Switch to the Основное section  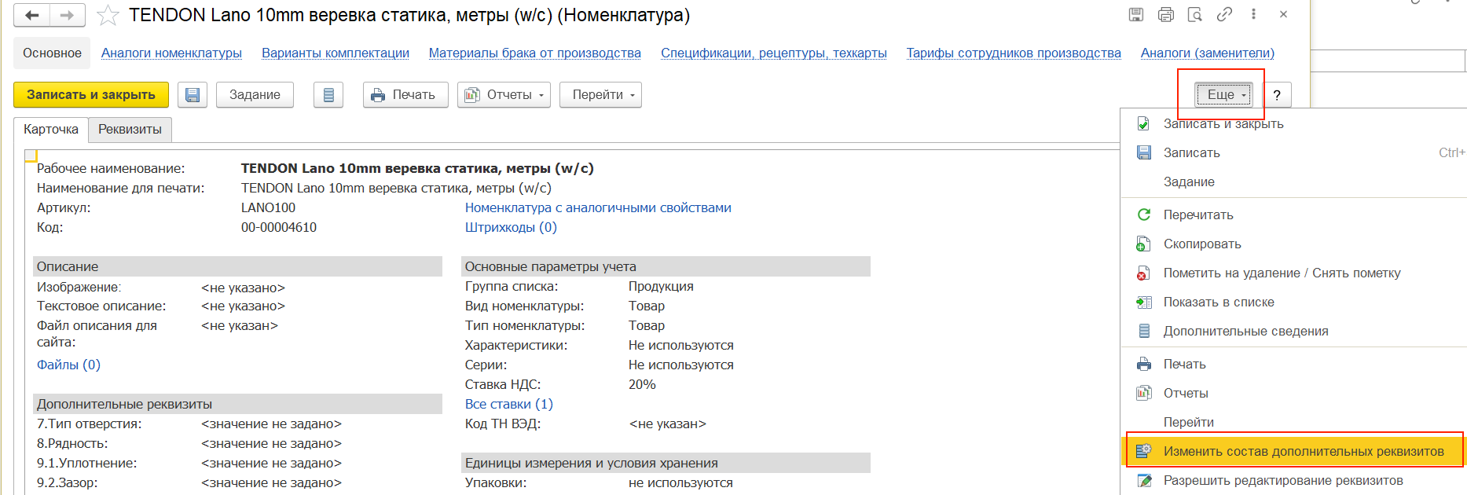pyautogui.click(x=52, y=53)
